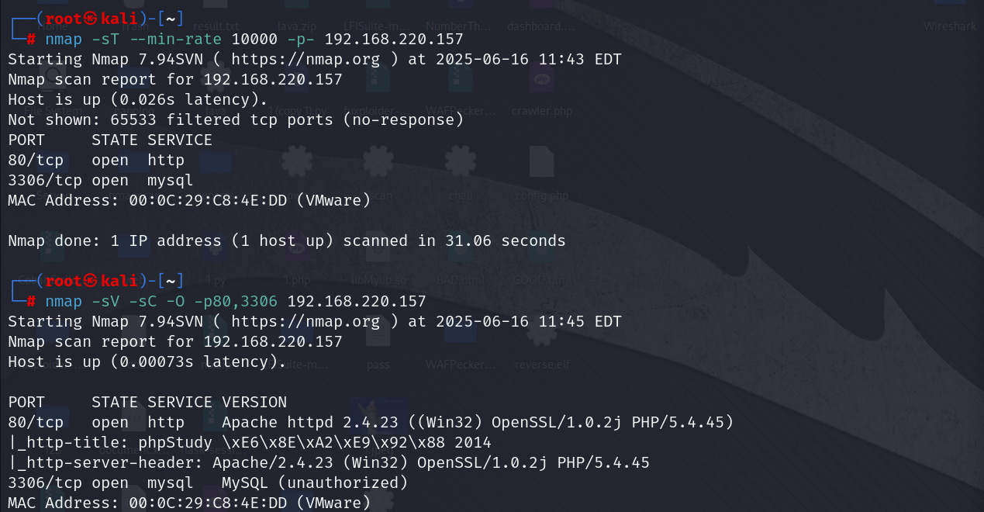Click the 'Nmap done' summary line
The width and height of the screenshot is (984, 512).
286,240
